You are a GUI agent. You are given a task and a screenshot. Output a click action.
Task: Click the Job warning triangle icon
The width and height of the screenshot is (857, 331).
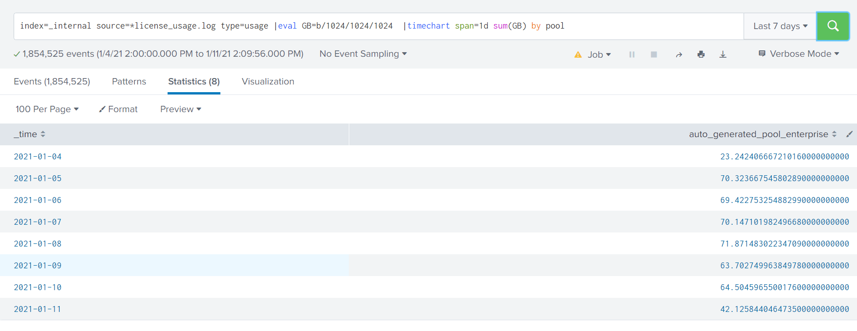click(x=578, y=54)
